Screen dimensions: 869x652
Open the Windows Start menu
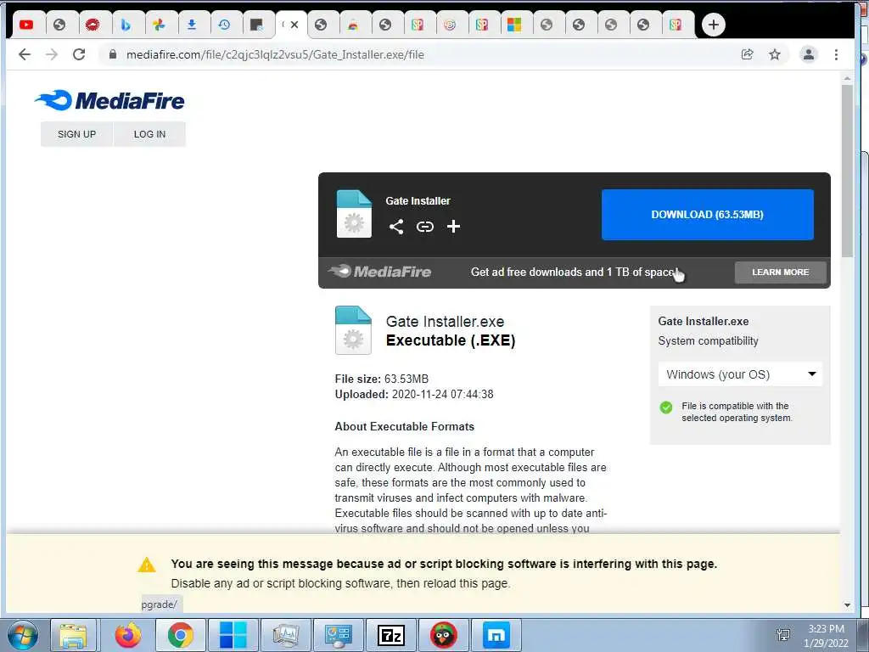23,635
